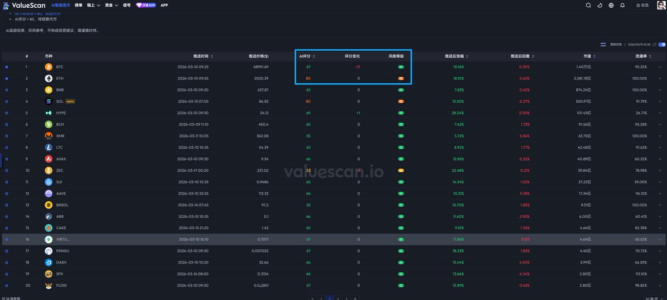Click the FLOKI coin icon
Screen dimensions: 667x300
(48, 285)
